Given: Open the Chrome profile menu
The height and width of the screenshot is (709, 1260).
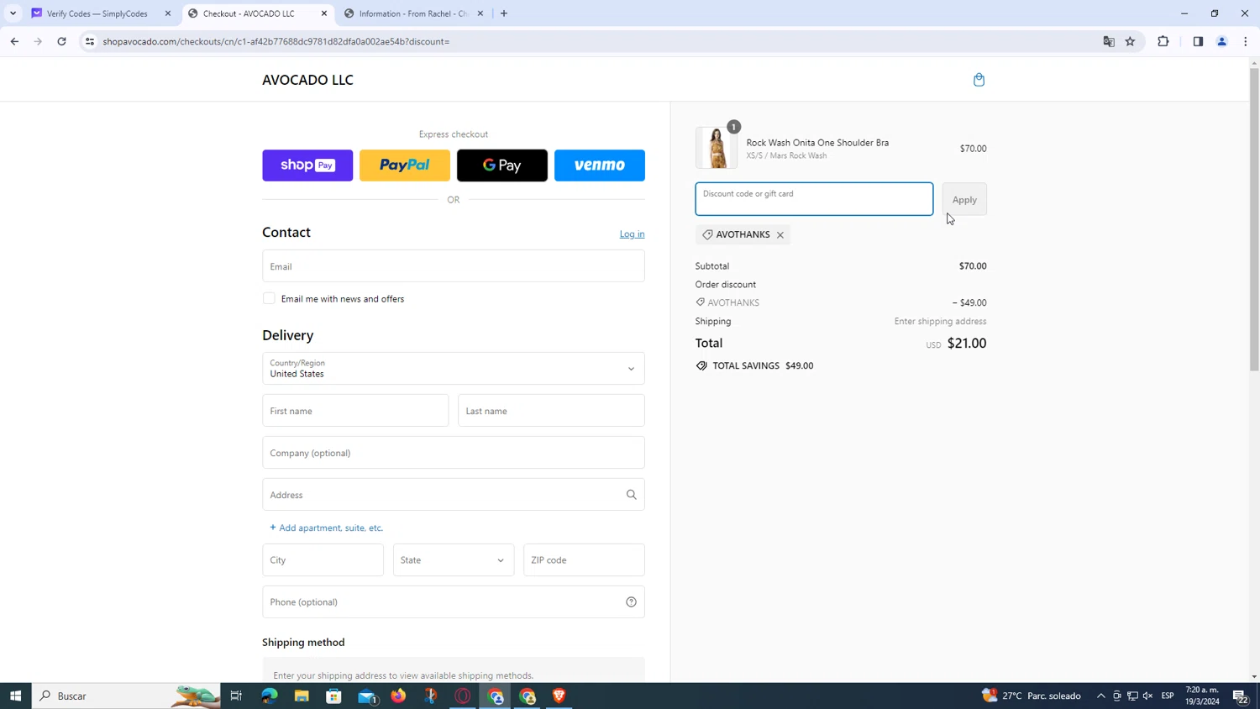Looking at the screenshot, I should [x=1222, y=41].
